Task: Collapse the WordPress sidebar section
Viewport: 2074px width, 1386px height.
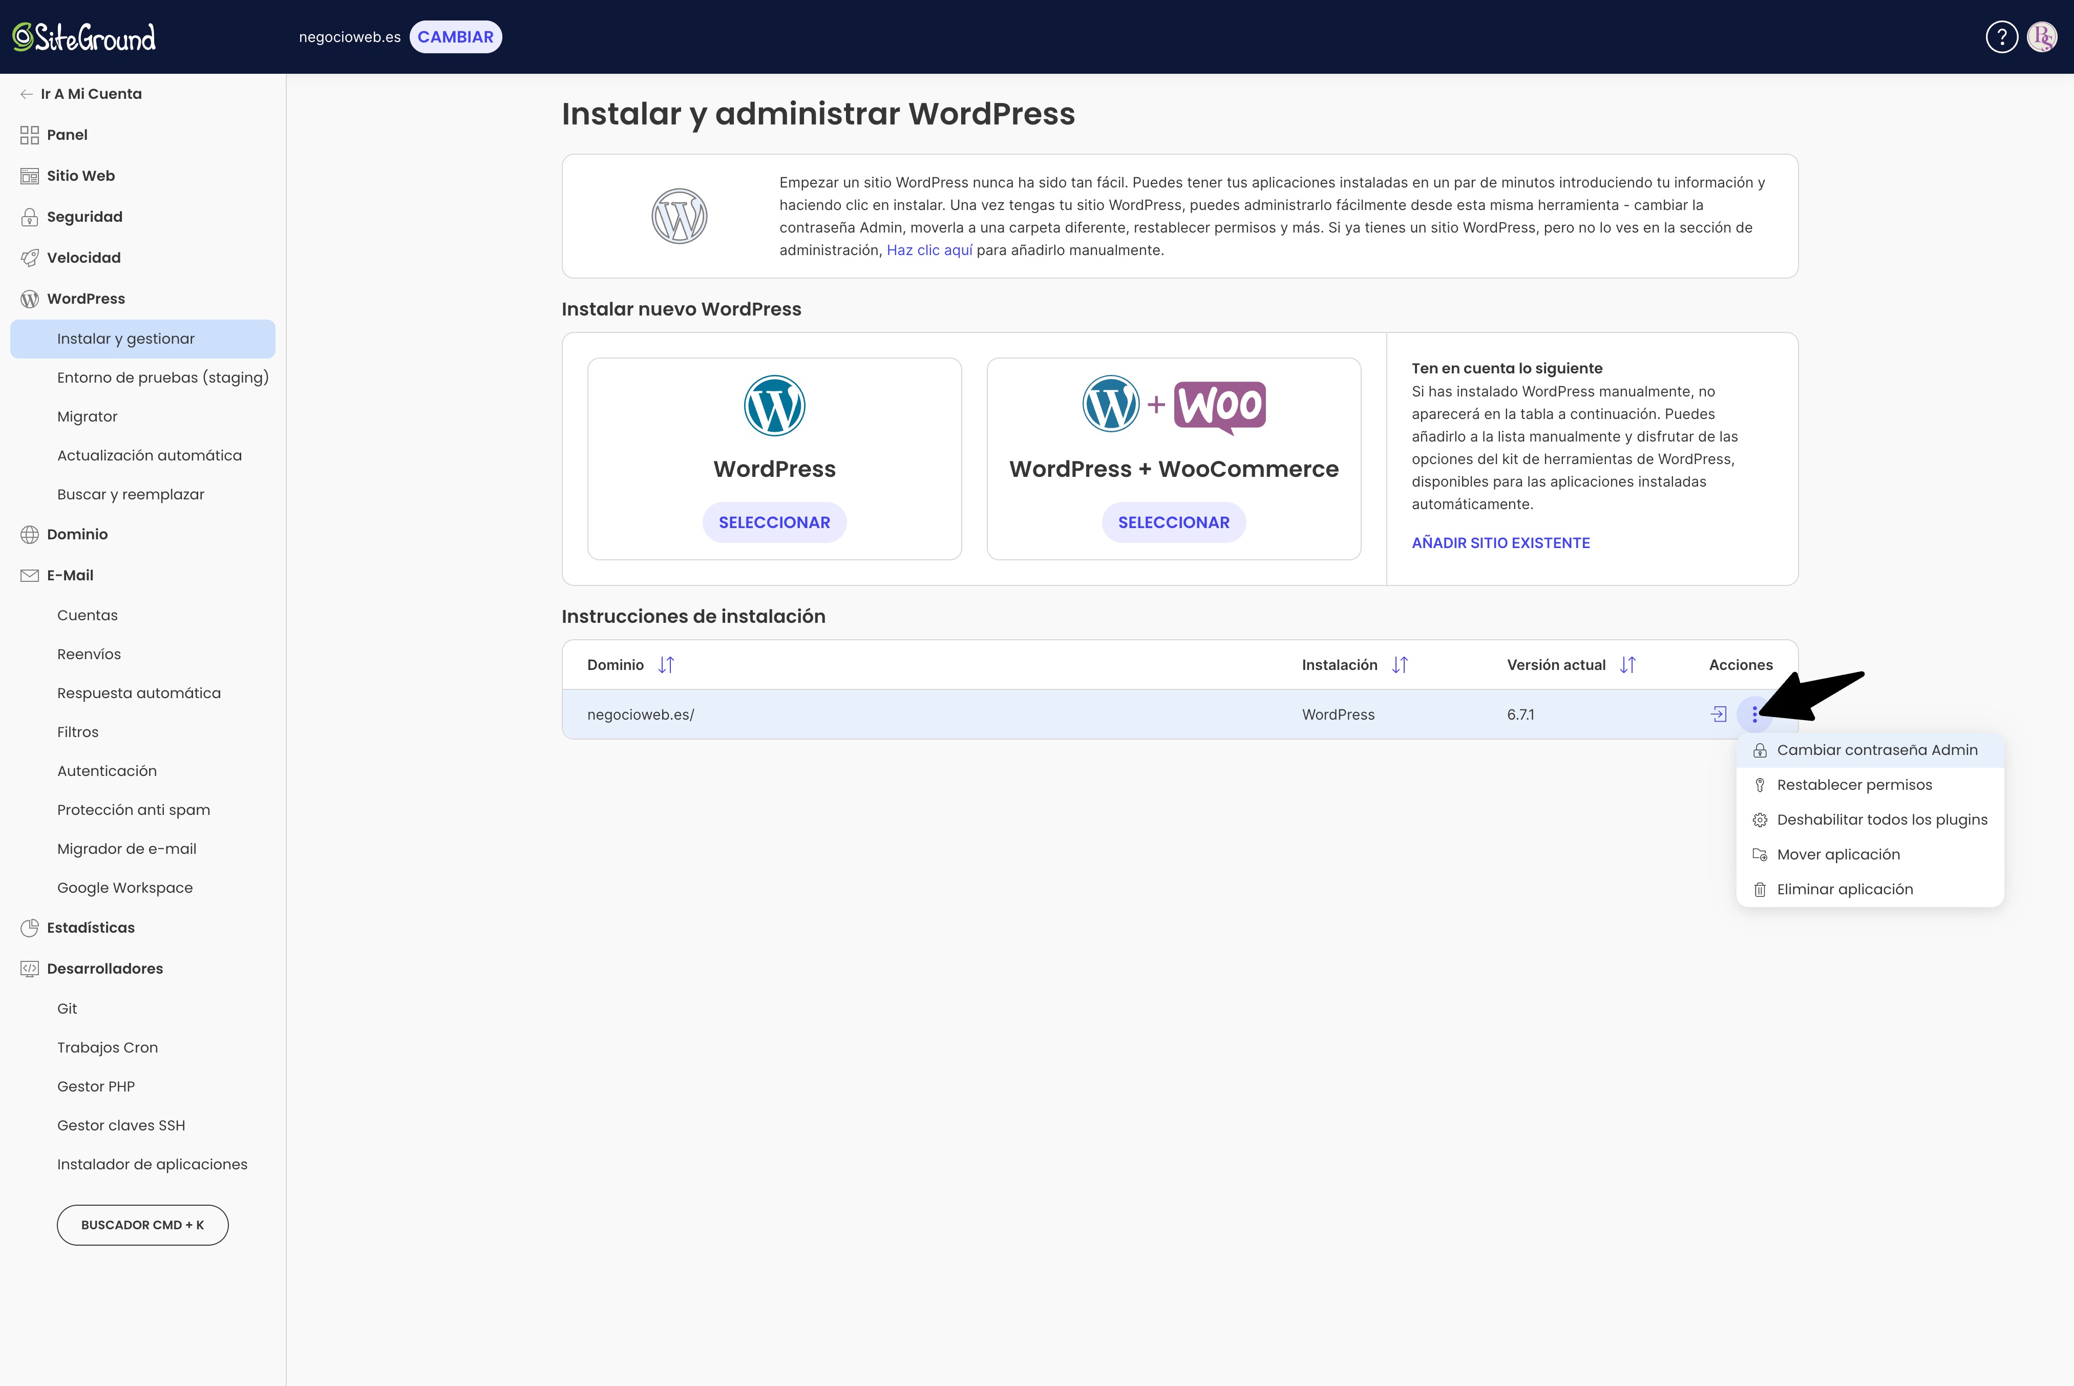Action: click(86, 299)
